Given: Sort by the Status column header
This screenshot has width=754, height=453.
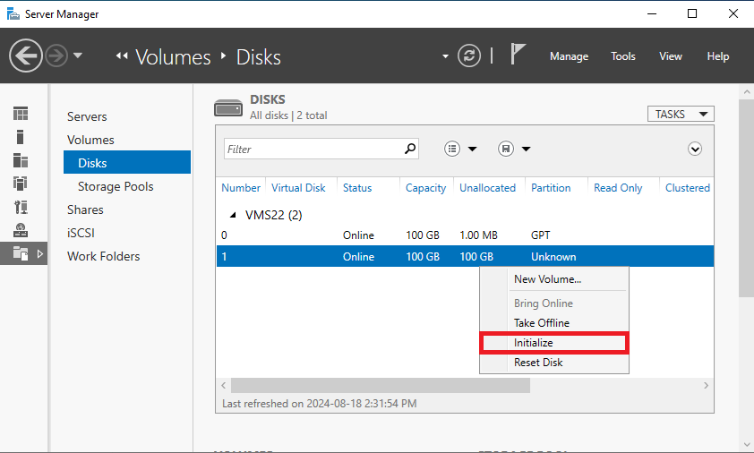Looking at the screenshot, I should (x=357, y=188).
